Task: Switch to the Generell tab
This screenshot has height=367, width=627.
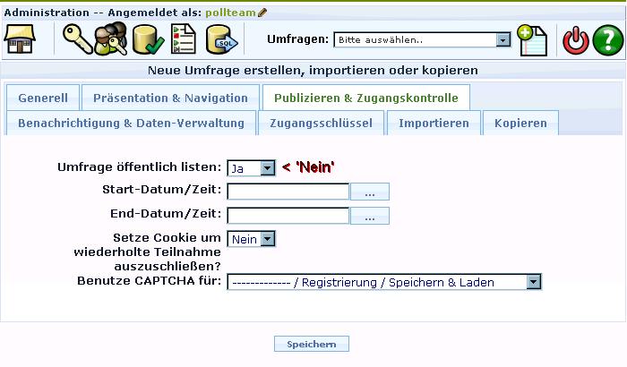Action: click(43, 98)
